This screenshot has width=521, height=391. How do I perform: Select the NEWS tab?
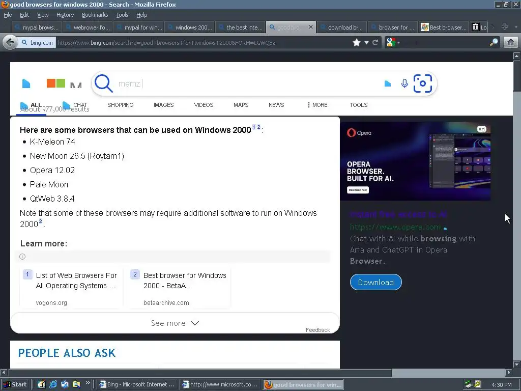click(x=276, y=105)
